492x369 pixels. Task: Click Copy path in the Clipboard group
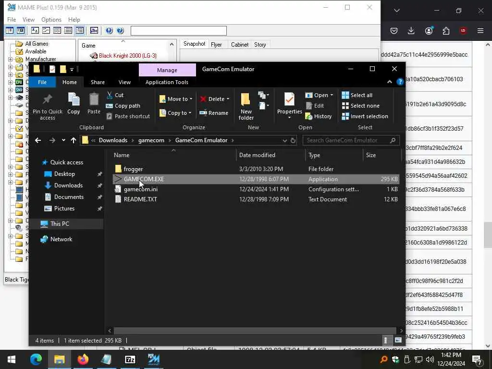[123, 106]
